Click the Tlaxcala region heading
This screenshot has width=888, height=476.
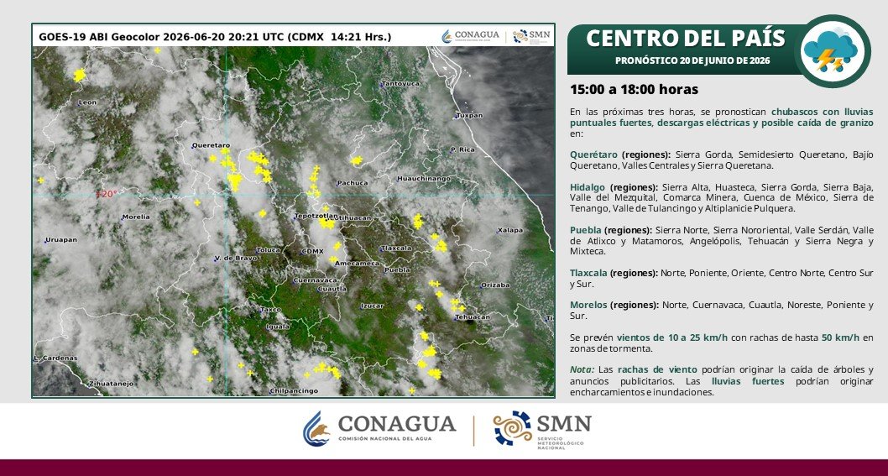click(588, 273)
